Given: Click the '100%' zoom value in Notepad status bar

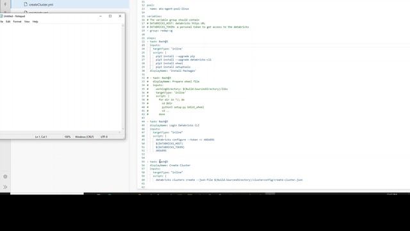Looking at the screenshot, I should point(67,137).
